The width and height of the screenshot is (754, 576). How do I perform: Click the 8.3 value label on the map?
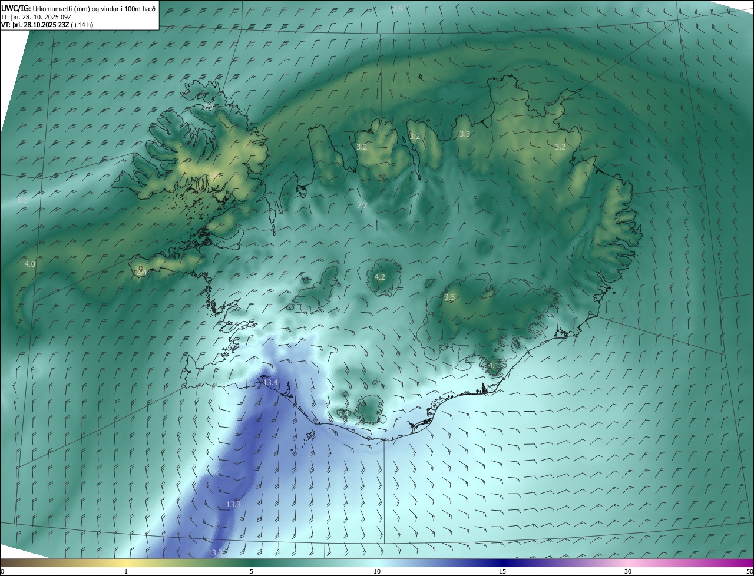click(x=22, y=200)
